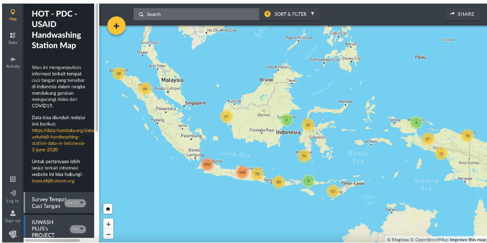Click the Improve this map link
This screenshot has height=243, width=487.
[x=468, y=239]
